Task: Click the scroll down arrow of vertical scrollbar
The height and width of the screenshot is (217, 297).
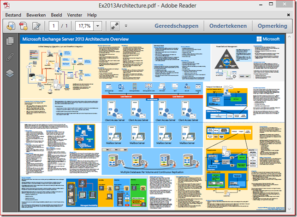Action: point(289,209)
